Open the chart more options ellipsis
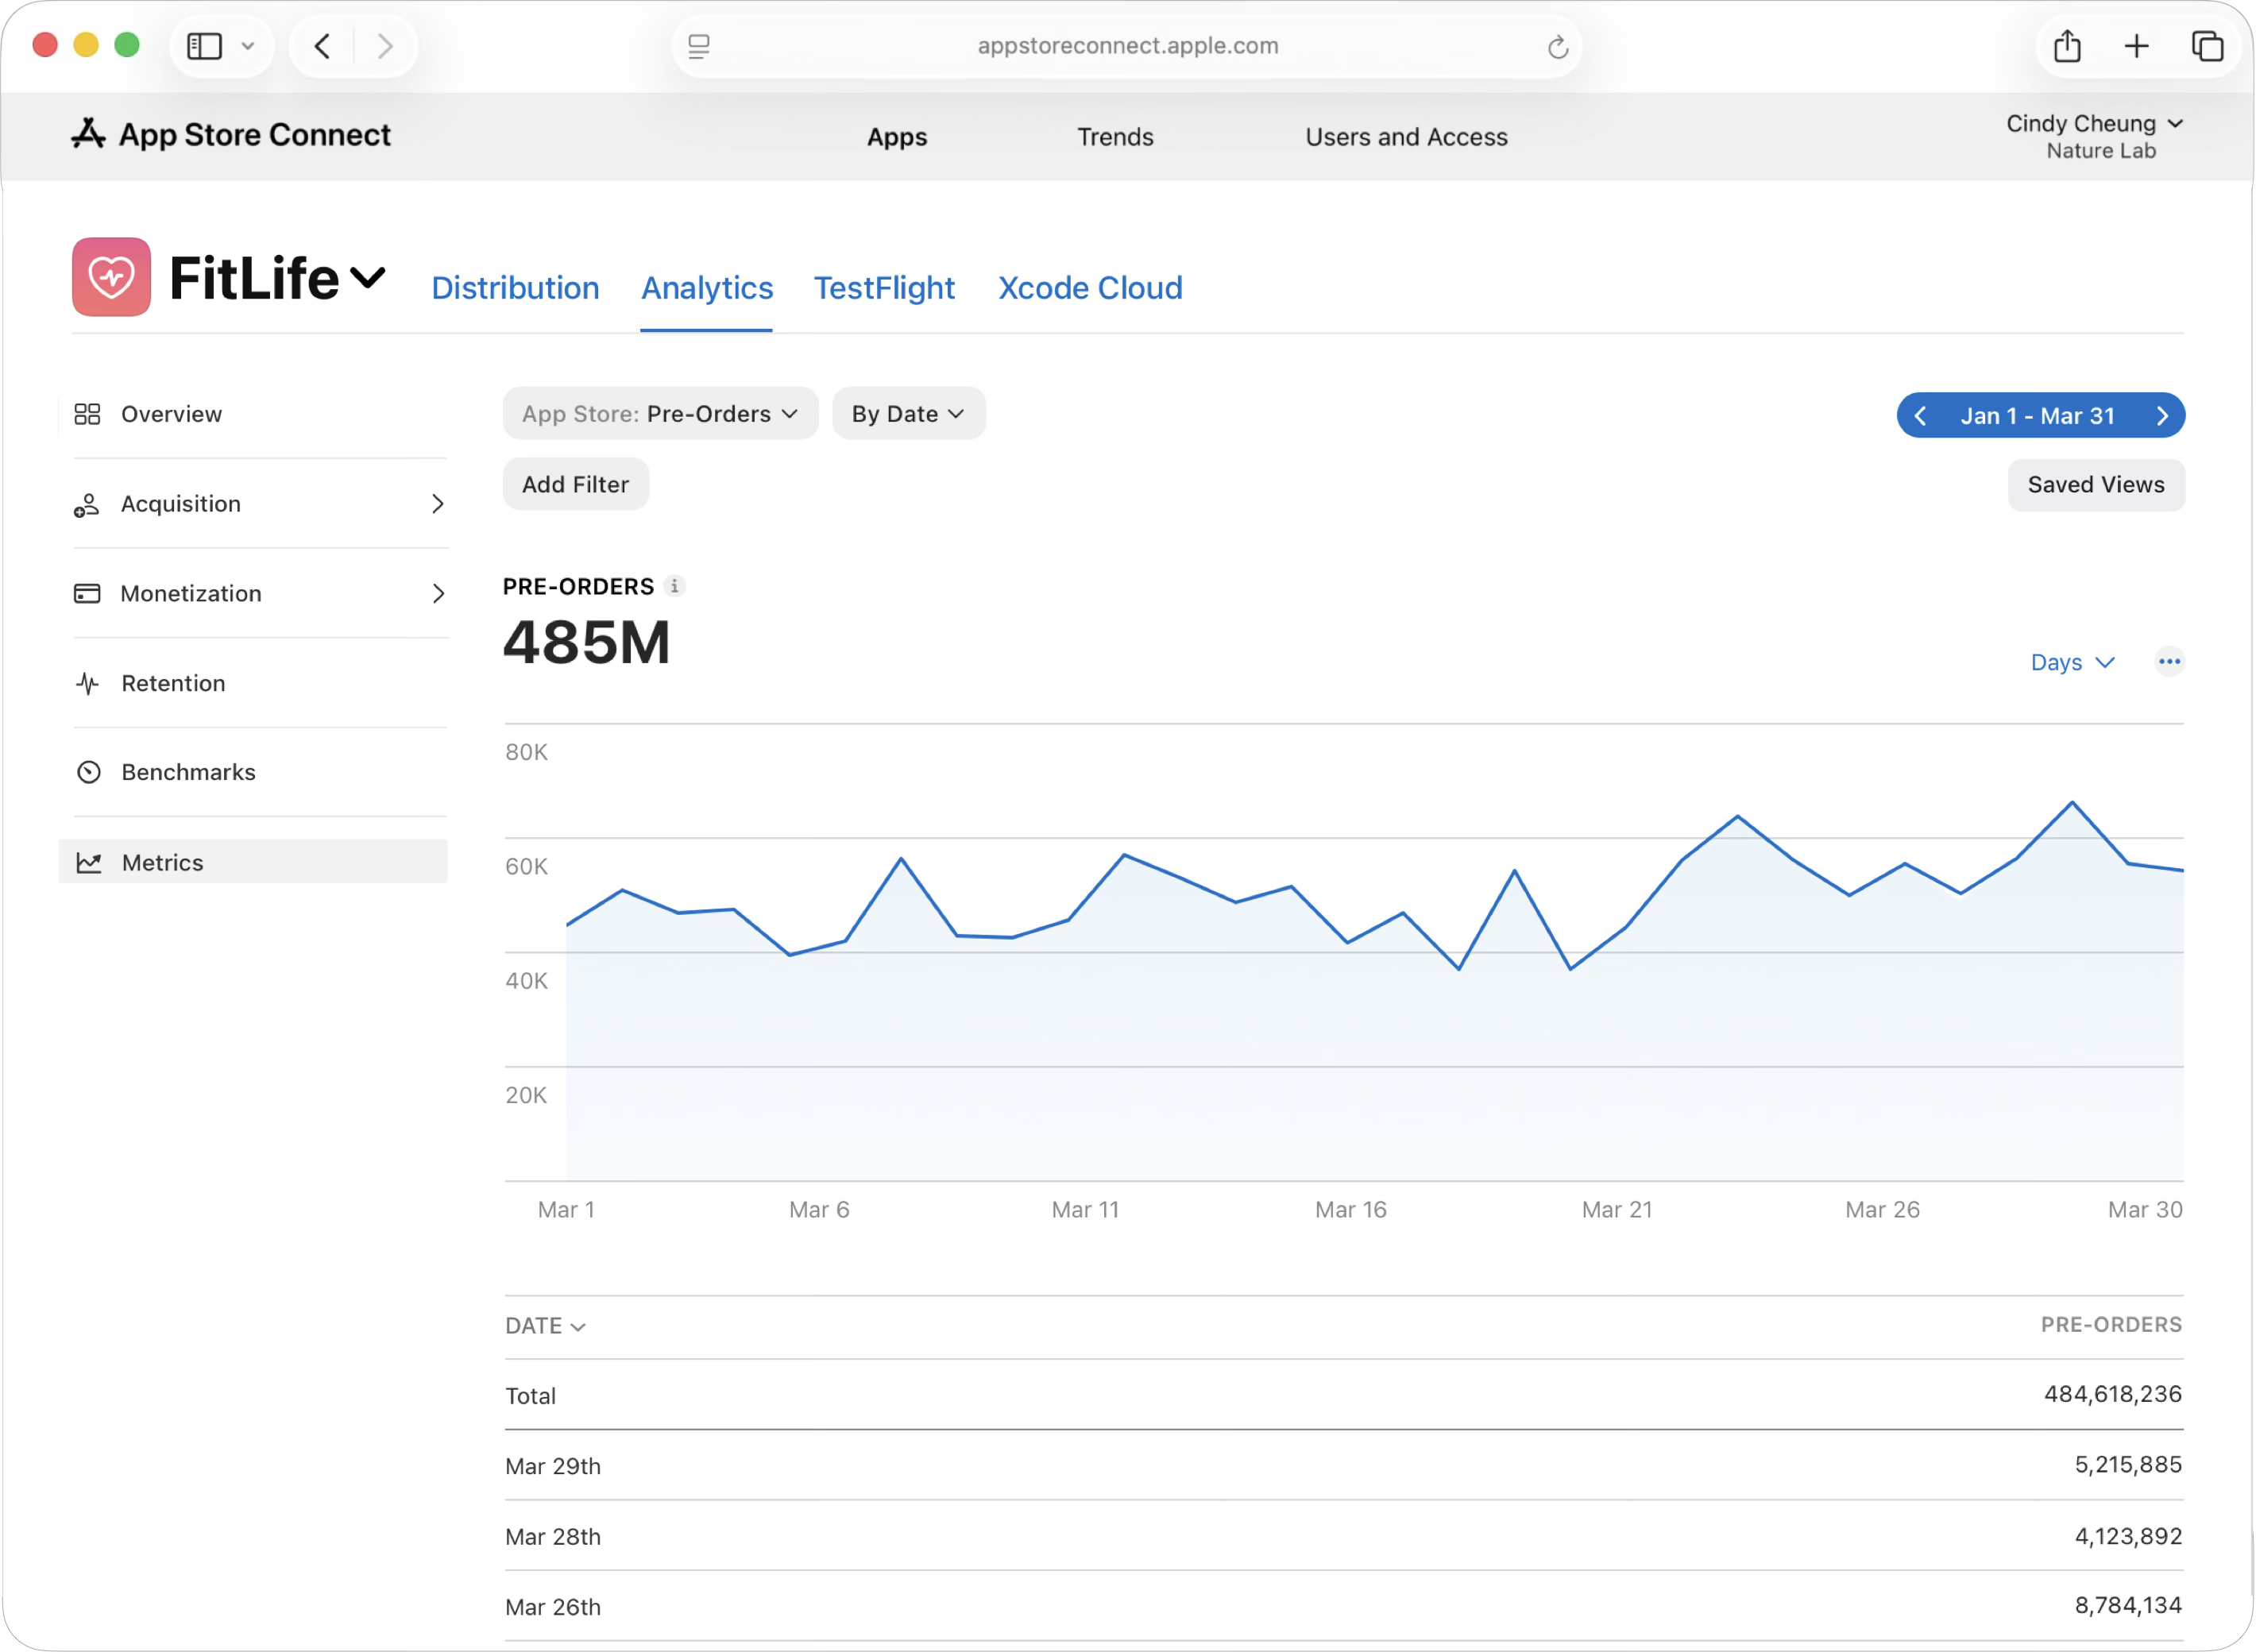 click(2168, 662)
